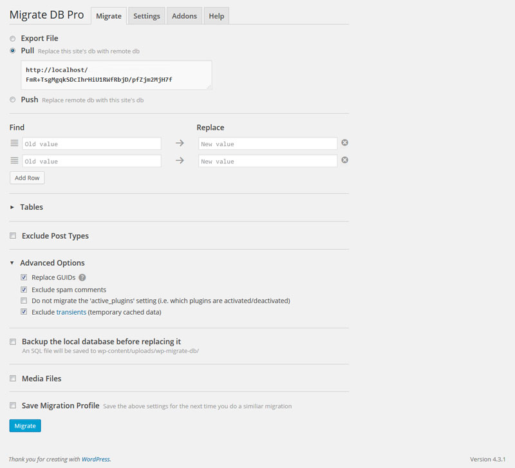Enable the Exclude Post Types checkbox
The height and width of the screenshot is (468, 515).
[x=13, y=236]
